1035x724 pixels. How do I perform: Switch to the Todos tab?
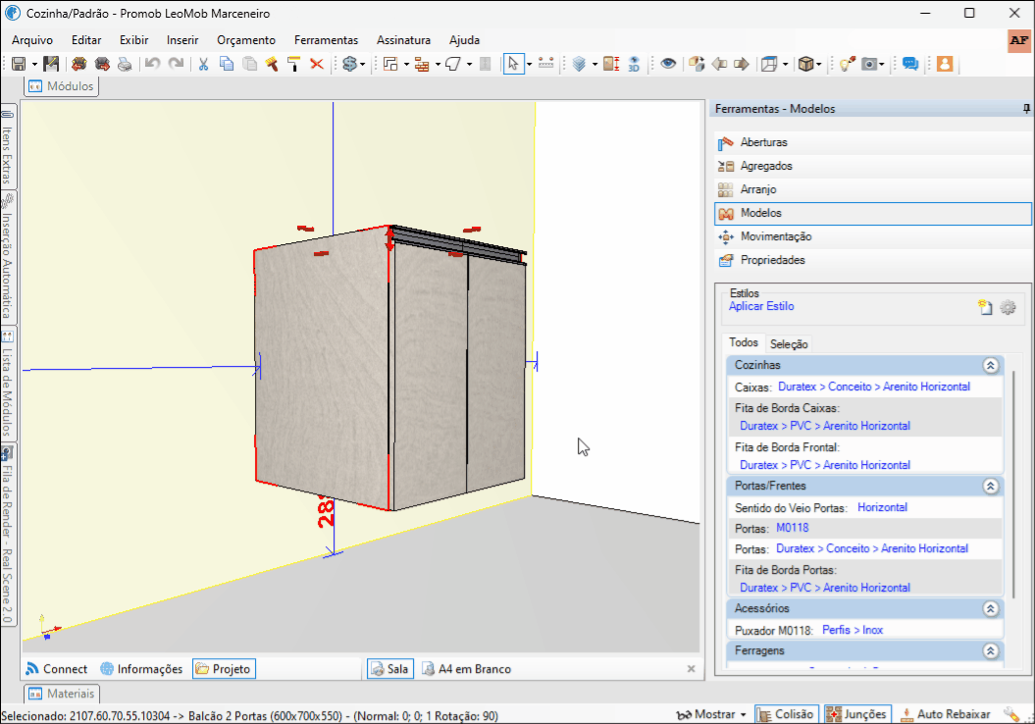coord(744,342)
